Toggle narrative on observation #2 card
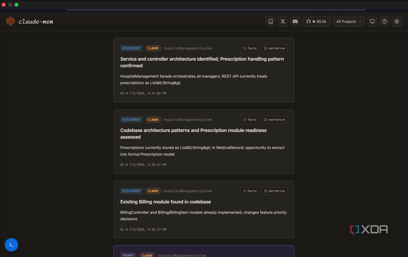The image size is (408, 257). point(274,119)
